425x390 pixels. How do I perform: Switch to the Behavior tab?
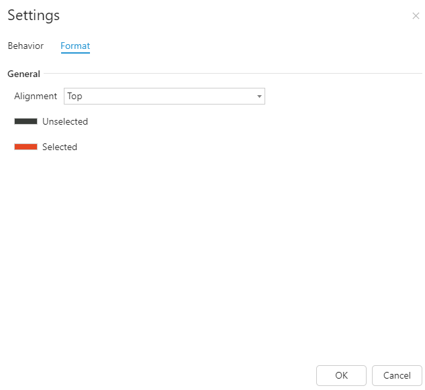point(26,46)
